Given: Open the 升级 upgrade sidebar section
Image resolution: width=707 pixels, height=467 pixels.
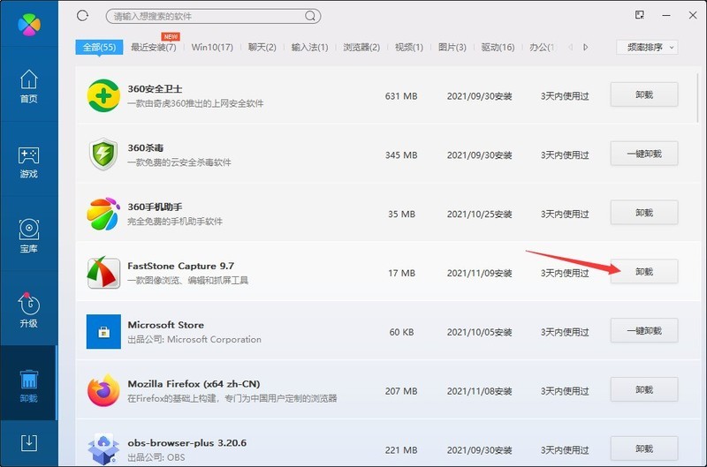Looking at the screenshot, I should [29, 310].
